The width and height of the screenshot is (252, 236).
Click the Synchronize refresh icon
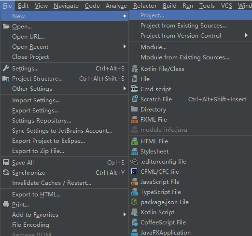(x=6, y=172)
